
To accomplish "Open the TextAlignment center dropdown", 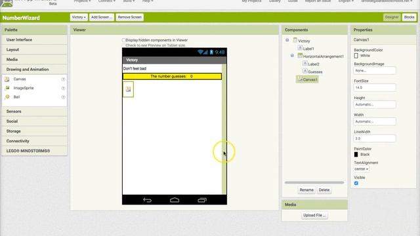I will click(362, 169).
